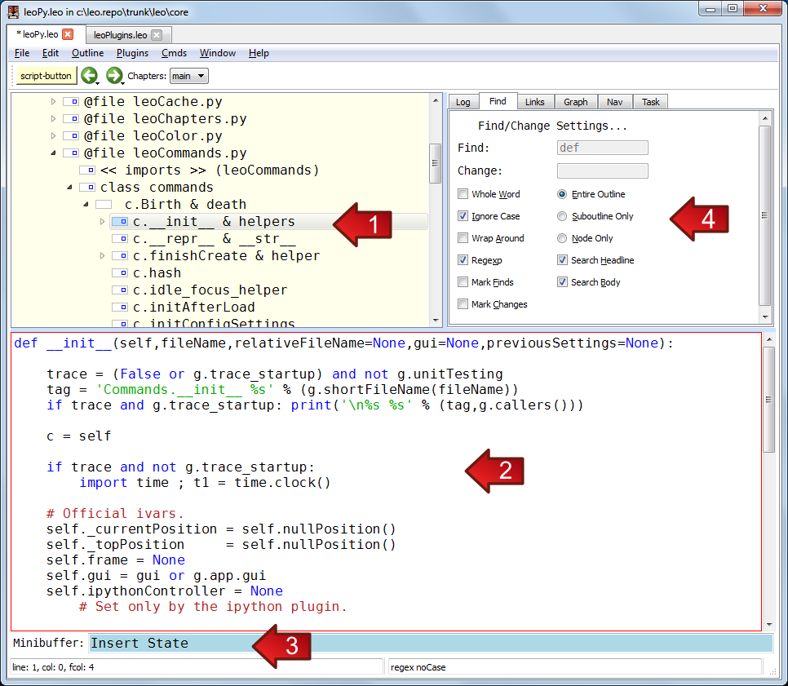Screen dimensions: 788x686
Task: Open the Window menu
Action: click(218, 53)
